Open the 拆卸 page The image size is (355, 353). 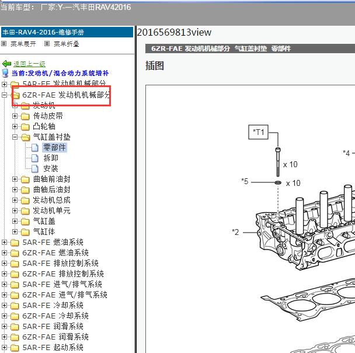point(51,158)
